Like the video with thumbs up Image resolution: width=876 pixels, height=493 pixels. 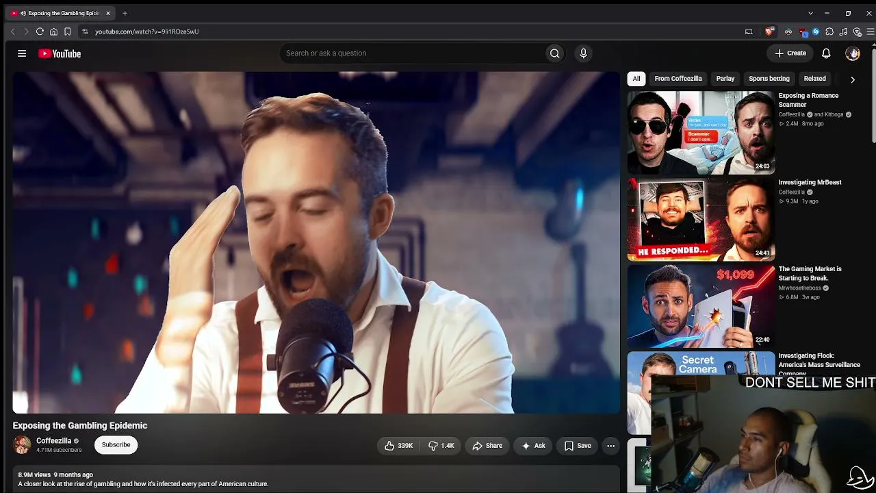click(x=399, y=446)
